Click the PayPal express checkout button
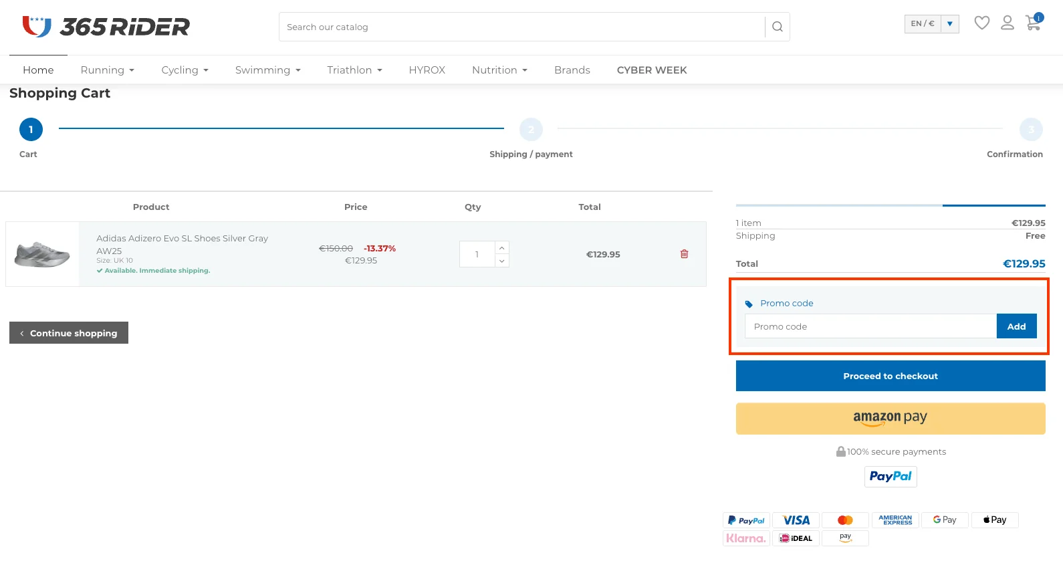 click(x=890, y=477)
